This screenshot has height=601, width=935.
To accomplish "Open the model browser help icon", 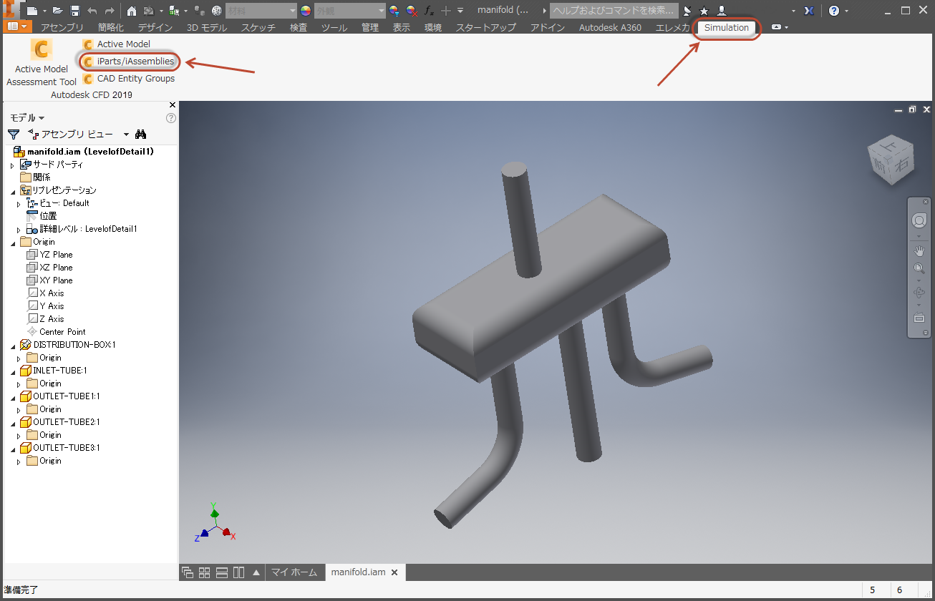I will (171, 118).
